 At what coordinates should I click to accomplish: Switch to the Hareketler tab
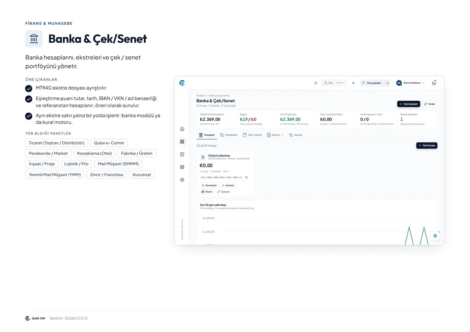(x=229, y=135)
